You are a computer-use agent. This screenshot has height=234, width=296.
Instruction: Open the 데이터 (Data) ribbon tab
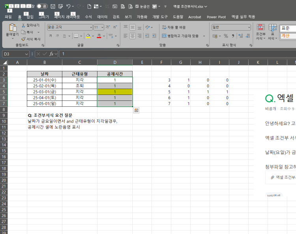(x=102, y=17)
